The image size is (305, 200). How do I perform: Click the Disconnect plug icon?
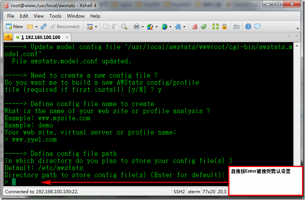tap(43, 27)
